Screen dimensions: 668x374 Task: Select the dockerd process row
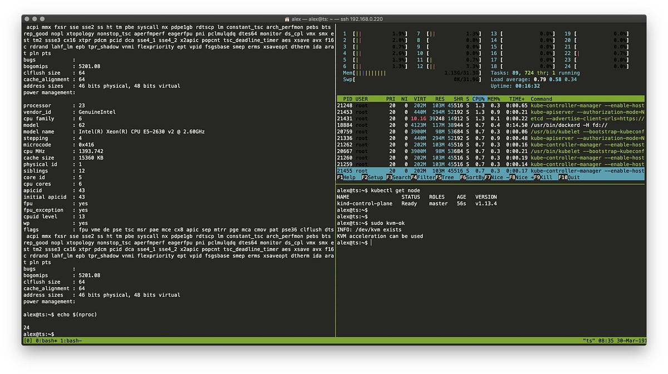[x=490, y=125]
